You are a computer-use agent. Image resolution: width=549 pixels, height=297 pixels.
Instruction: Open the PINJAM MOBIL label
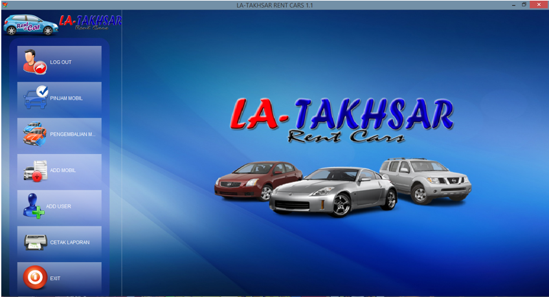pyautogui.click(x=66, y=98)
